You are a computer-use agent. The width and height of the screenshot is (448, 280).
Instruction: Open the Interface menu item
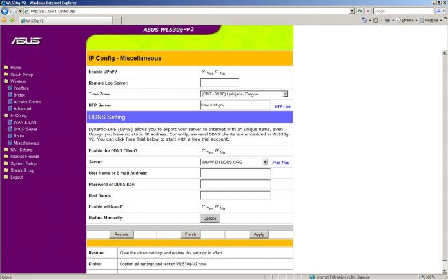pos(21,88)
